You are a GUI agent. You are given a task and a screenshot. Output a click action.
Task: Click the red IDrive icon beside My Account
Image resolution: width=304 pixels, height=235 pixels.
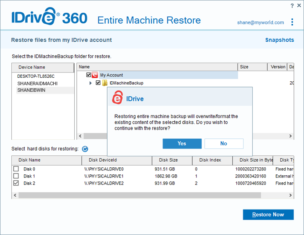click(94, 75)
